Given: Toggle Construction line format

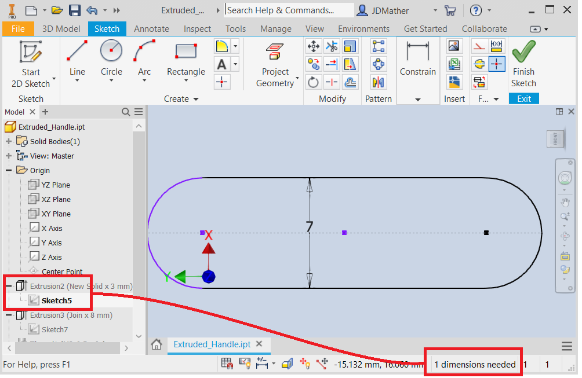Looking at the screenshot, I should click(479, 46).
